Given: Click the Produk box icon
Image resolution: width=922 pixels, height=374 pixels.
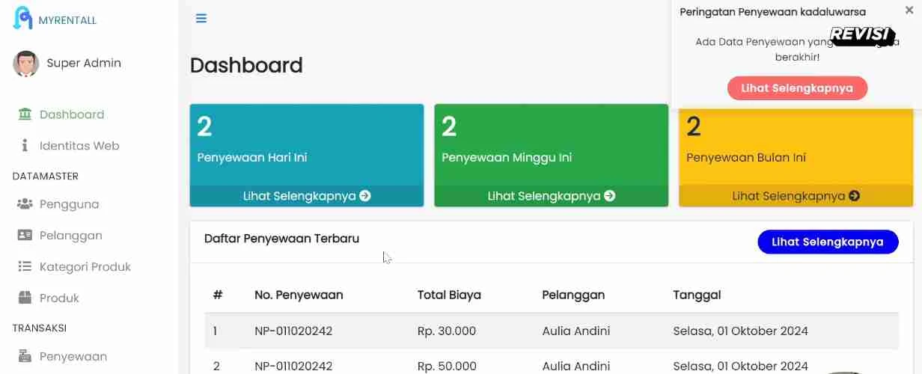Looking at the screenshot, I should pos(25,298).
